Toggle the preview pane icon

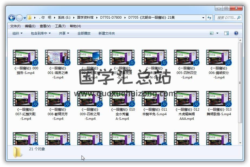pos(226,33)
